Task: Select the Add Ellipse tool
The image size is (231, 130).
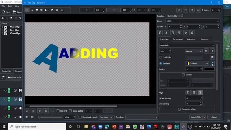Action: (42, 10)
